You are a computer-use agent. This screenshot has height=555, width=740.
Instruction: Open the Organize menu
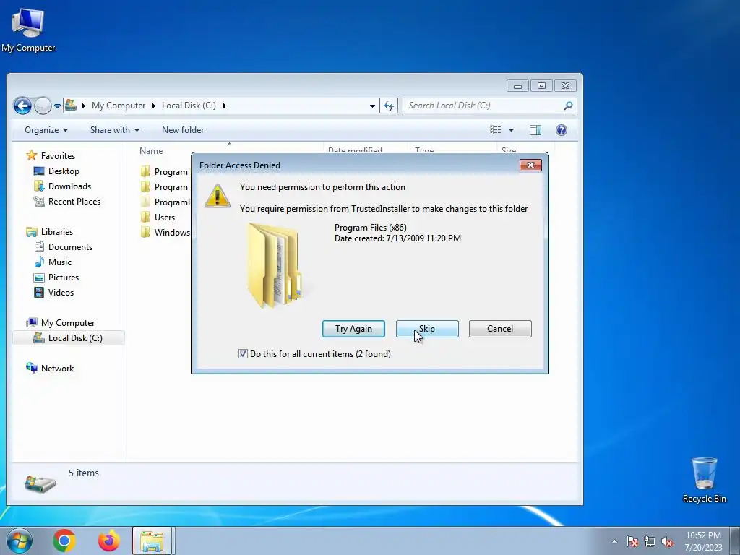(46, 130)
